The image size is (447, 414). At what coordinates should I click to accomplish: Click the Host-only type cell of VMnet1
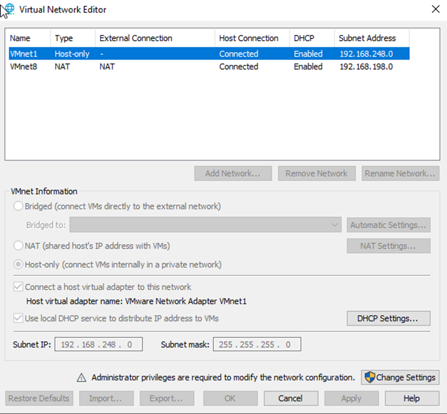pos(72,54)
